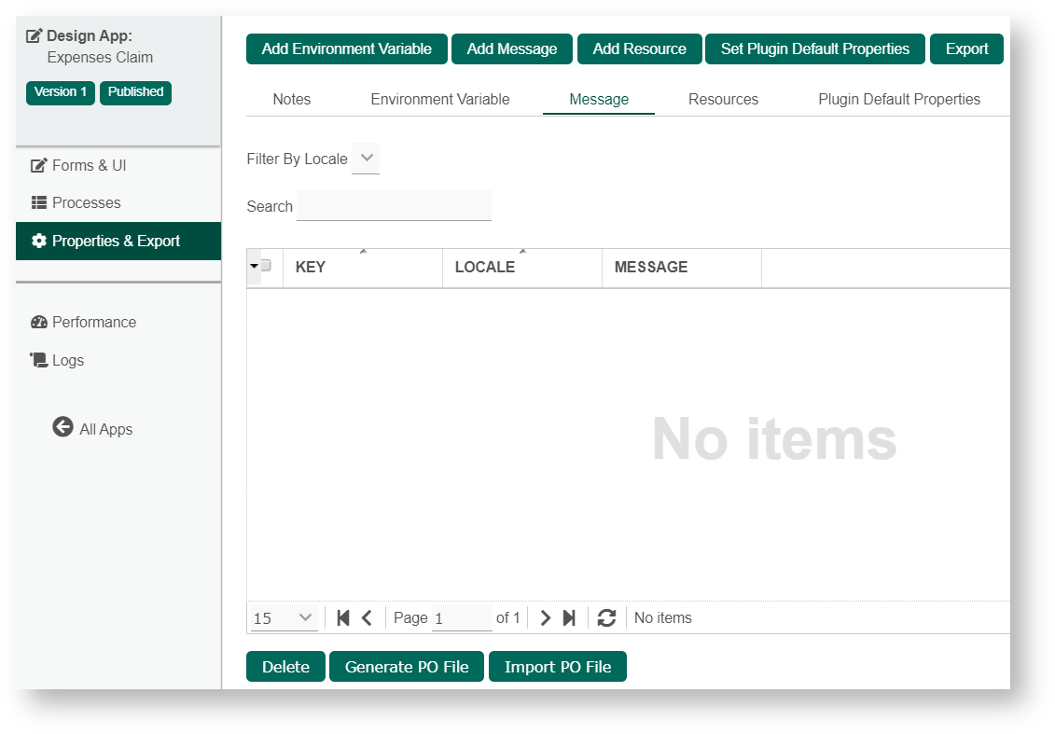Click the refresh icon in pager
Viewport: 1055px width, 734px height.
(606, 617)
